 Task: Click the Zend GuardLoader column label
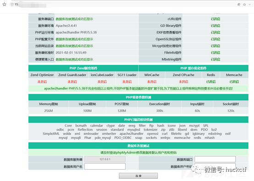click(72, 75)
